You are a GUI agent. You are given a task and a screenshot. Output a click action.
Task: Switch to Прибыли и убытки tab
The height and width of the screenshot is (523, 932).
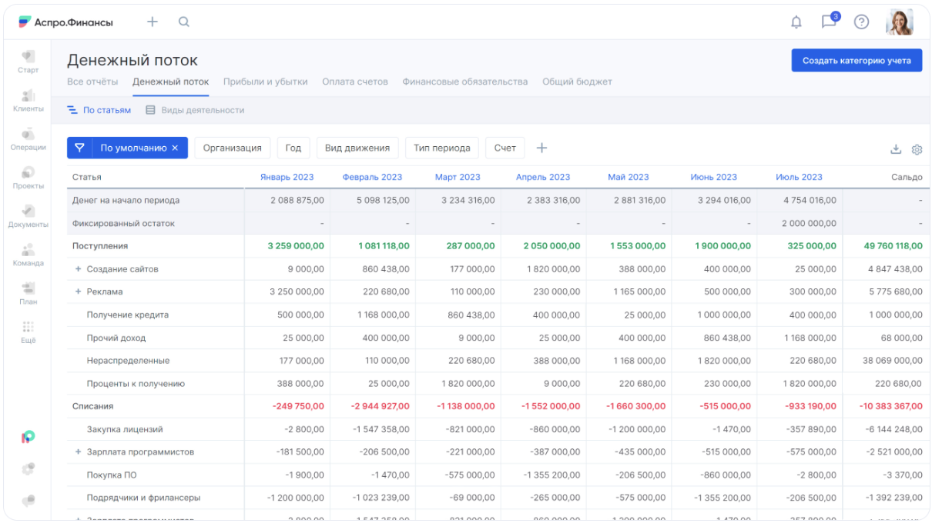[265, 82]
